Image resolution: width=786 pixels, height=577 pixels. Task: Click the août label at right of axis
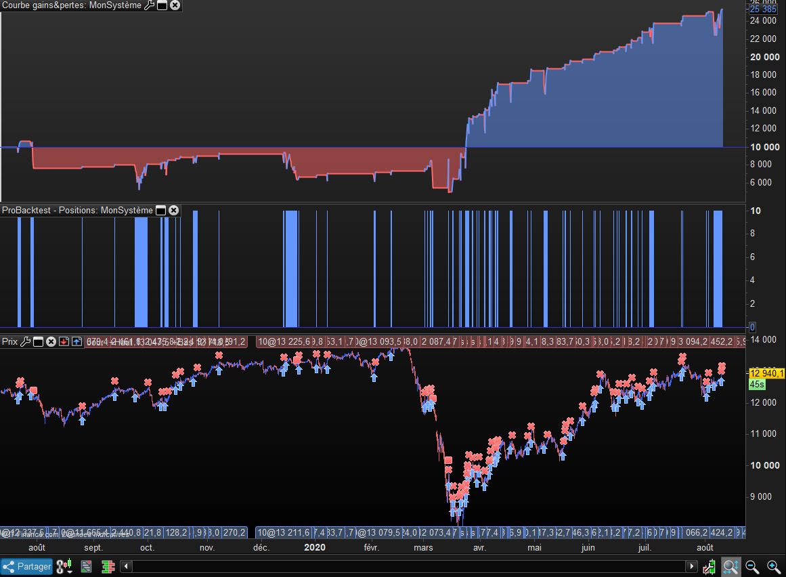coord(705,547)
